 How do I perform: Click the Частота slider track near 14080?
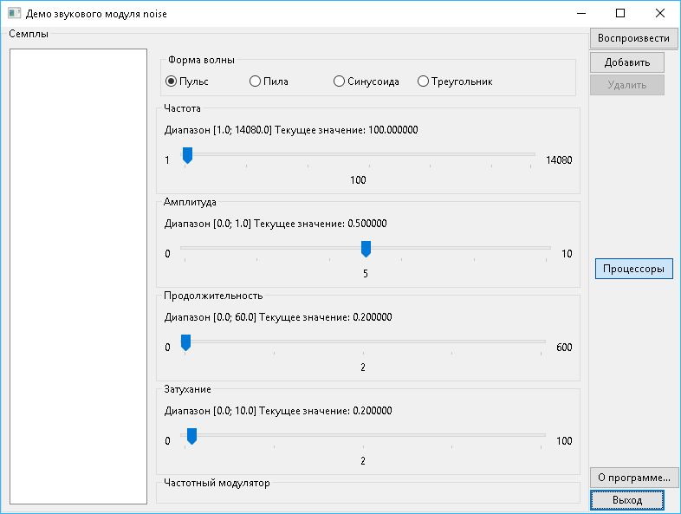click(x=527, y=154)
